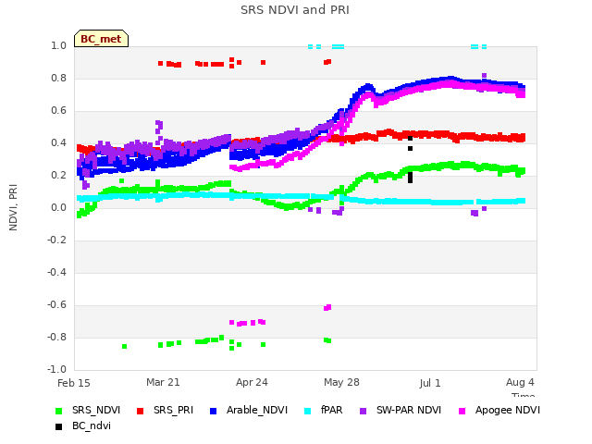This screenshot has width=592, height=444.
Task: Select the SRS_NDVI legend label
Action: [x=96, y=411]
